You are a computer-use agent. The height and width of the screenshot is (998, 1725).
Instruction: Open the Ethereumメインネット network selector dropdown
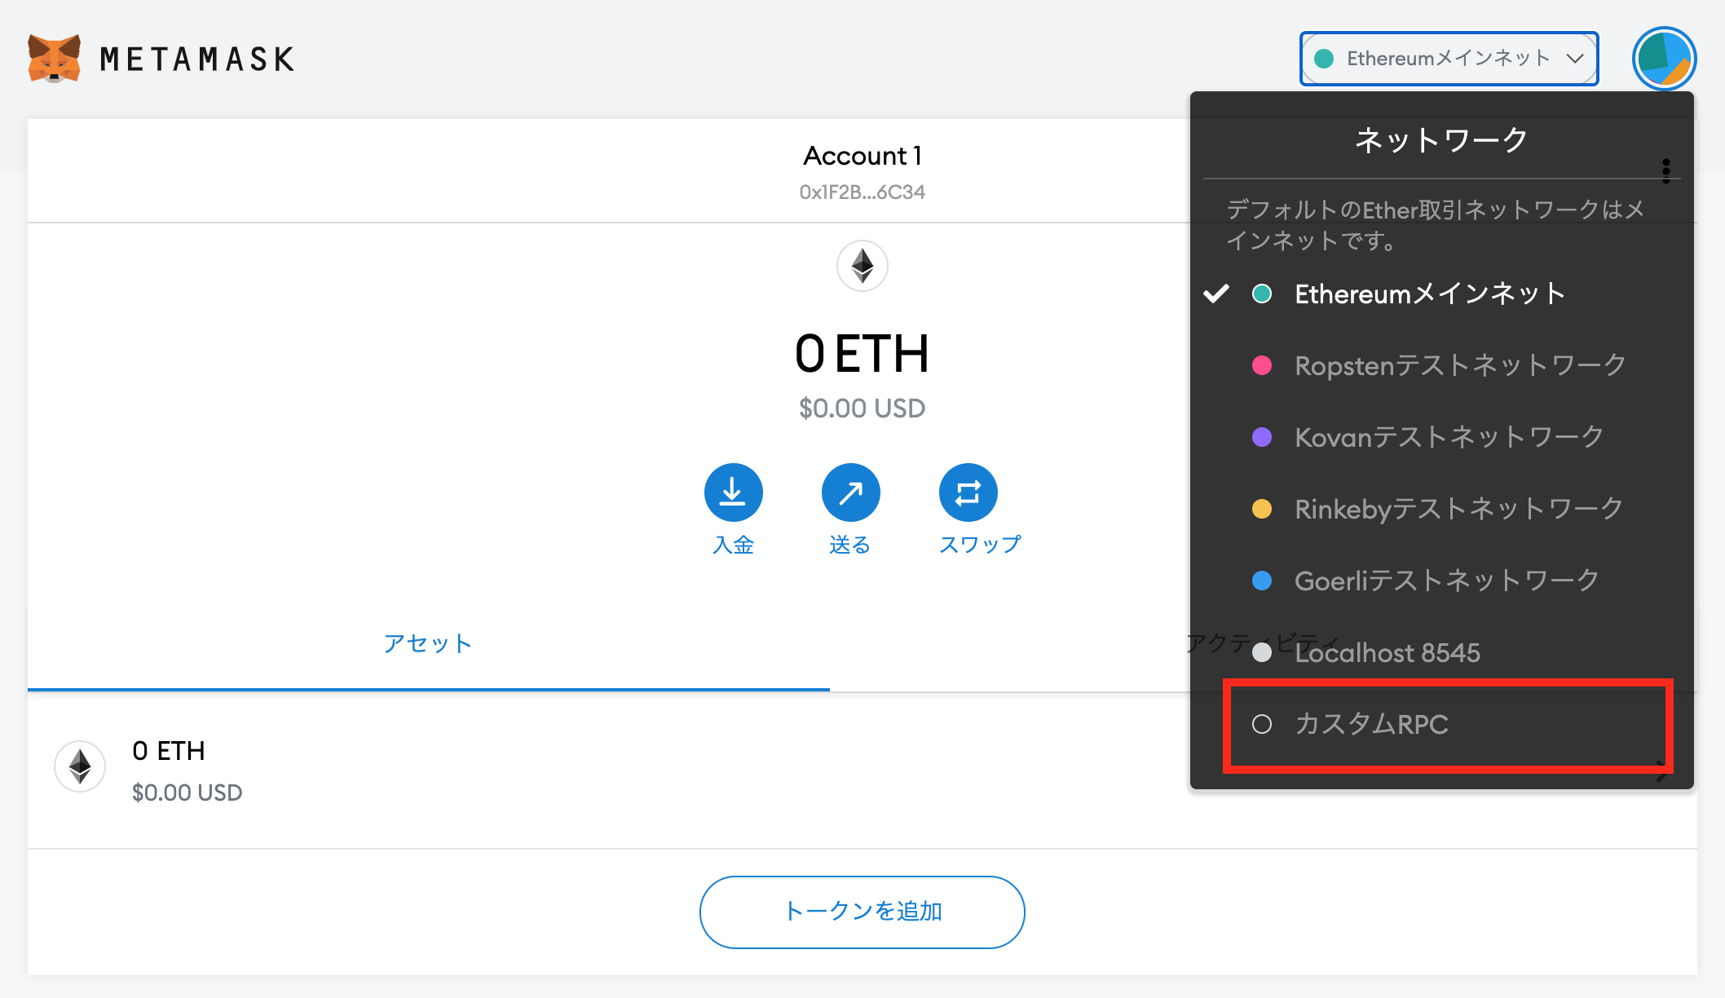pos(1449,59)
